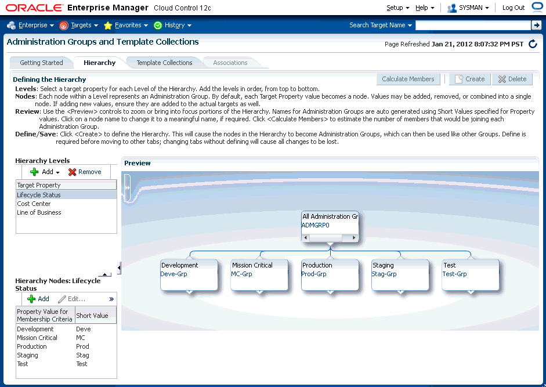The width and height of the screenshot is (546, 387).
Task: Click the root node horizontal scrollbar
Action: click(330, 237)
